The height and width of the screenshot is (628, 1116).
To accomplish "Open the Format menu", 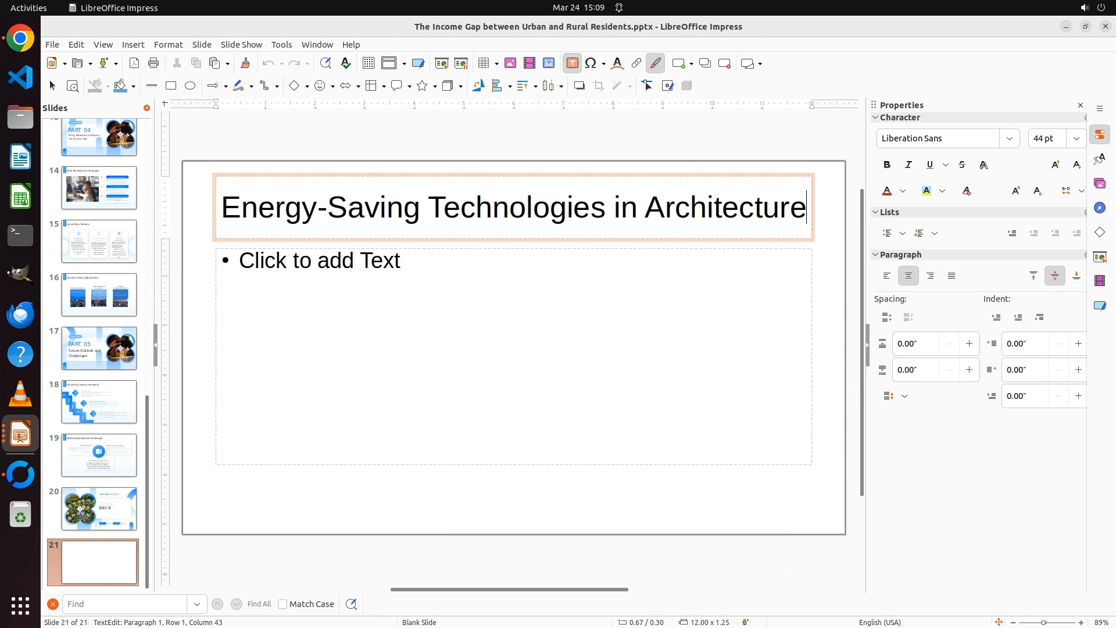I will click(168, 45).
